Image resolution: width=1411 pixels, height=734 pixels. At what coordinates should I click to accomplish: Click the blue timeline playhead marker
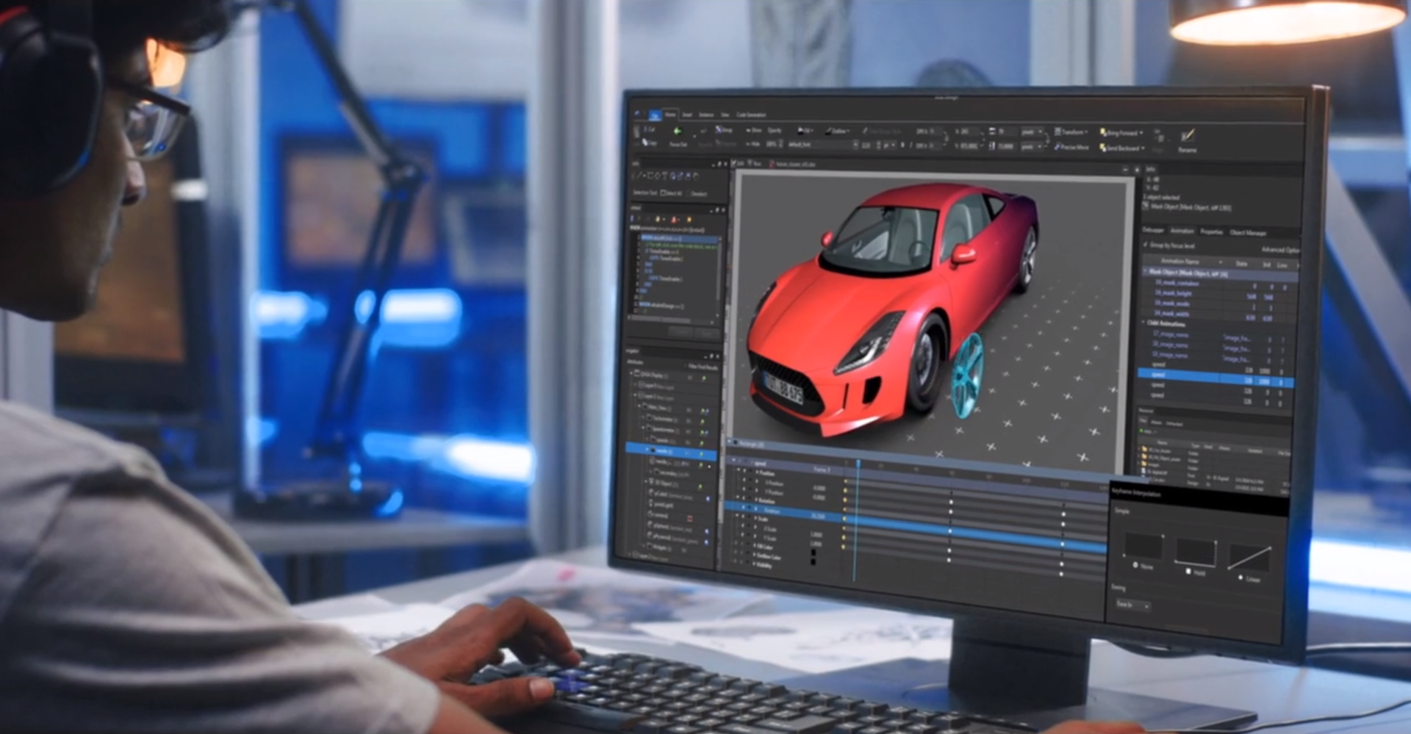858,464
